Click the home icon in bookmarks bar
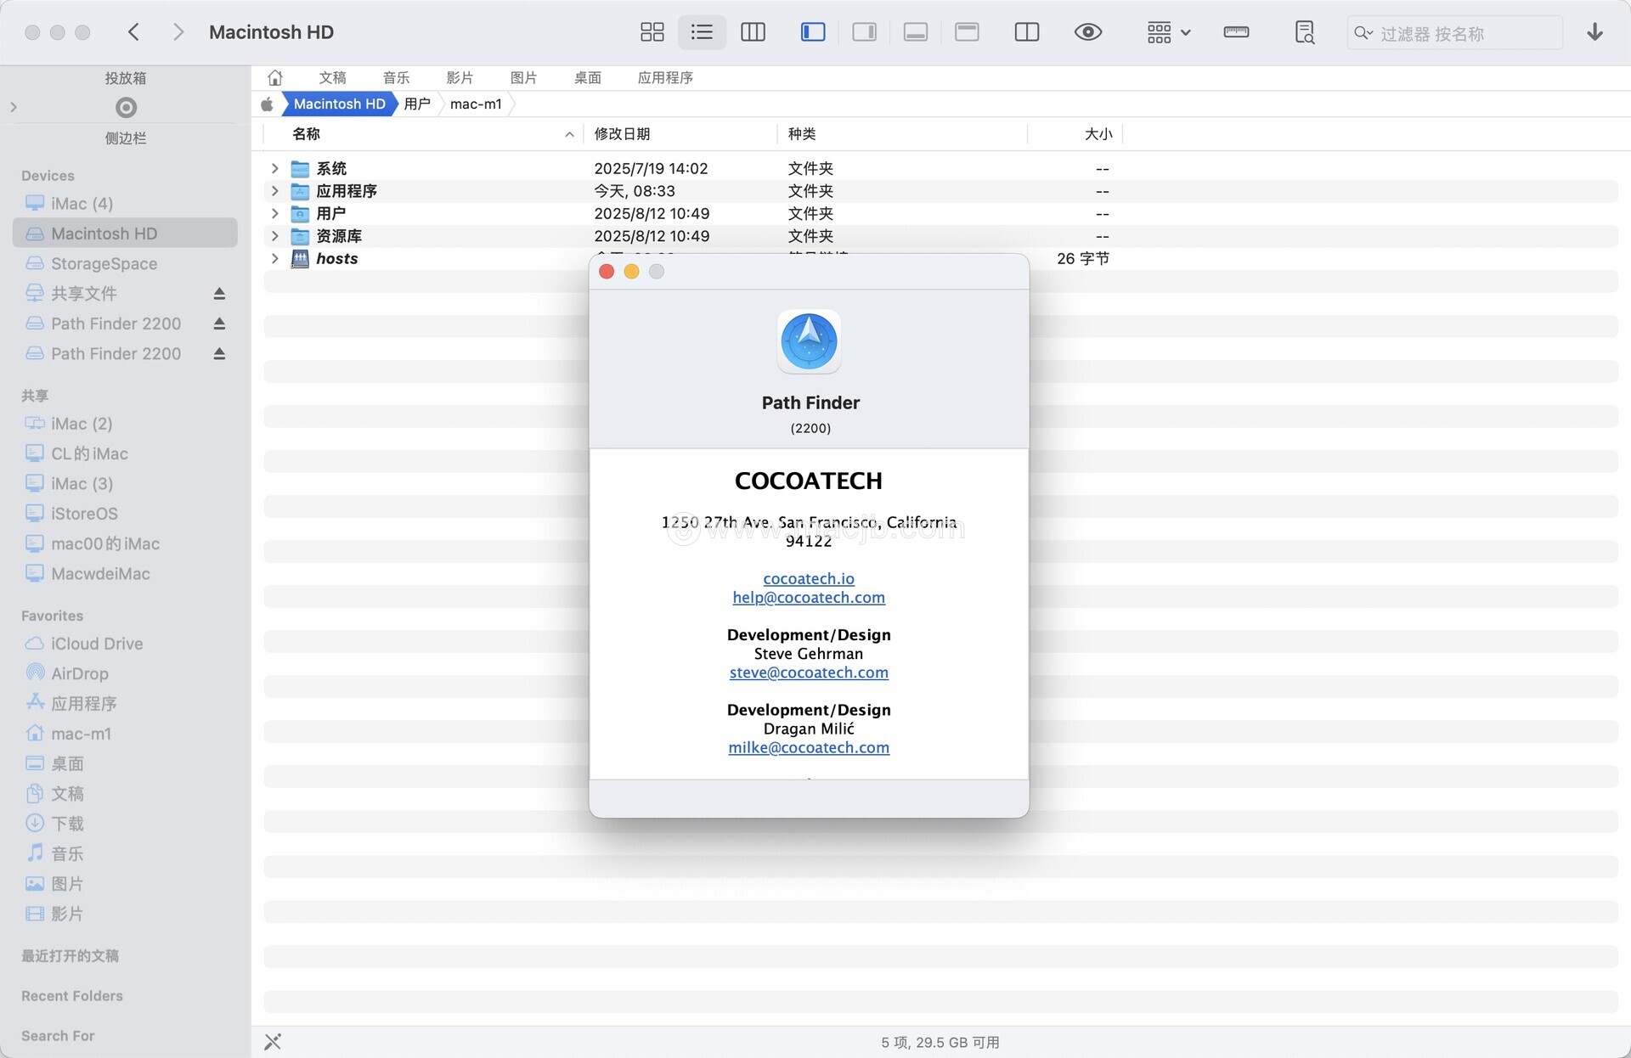 tap(274, 77)
